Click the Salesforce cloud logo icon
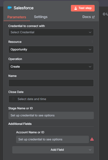108x160 pixels. point(10,8)
